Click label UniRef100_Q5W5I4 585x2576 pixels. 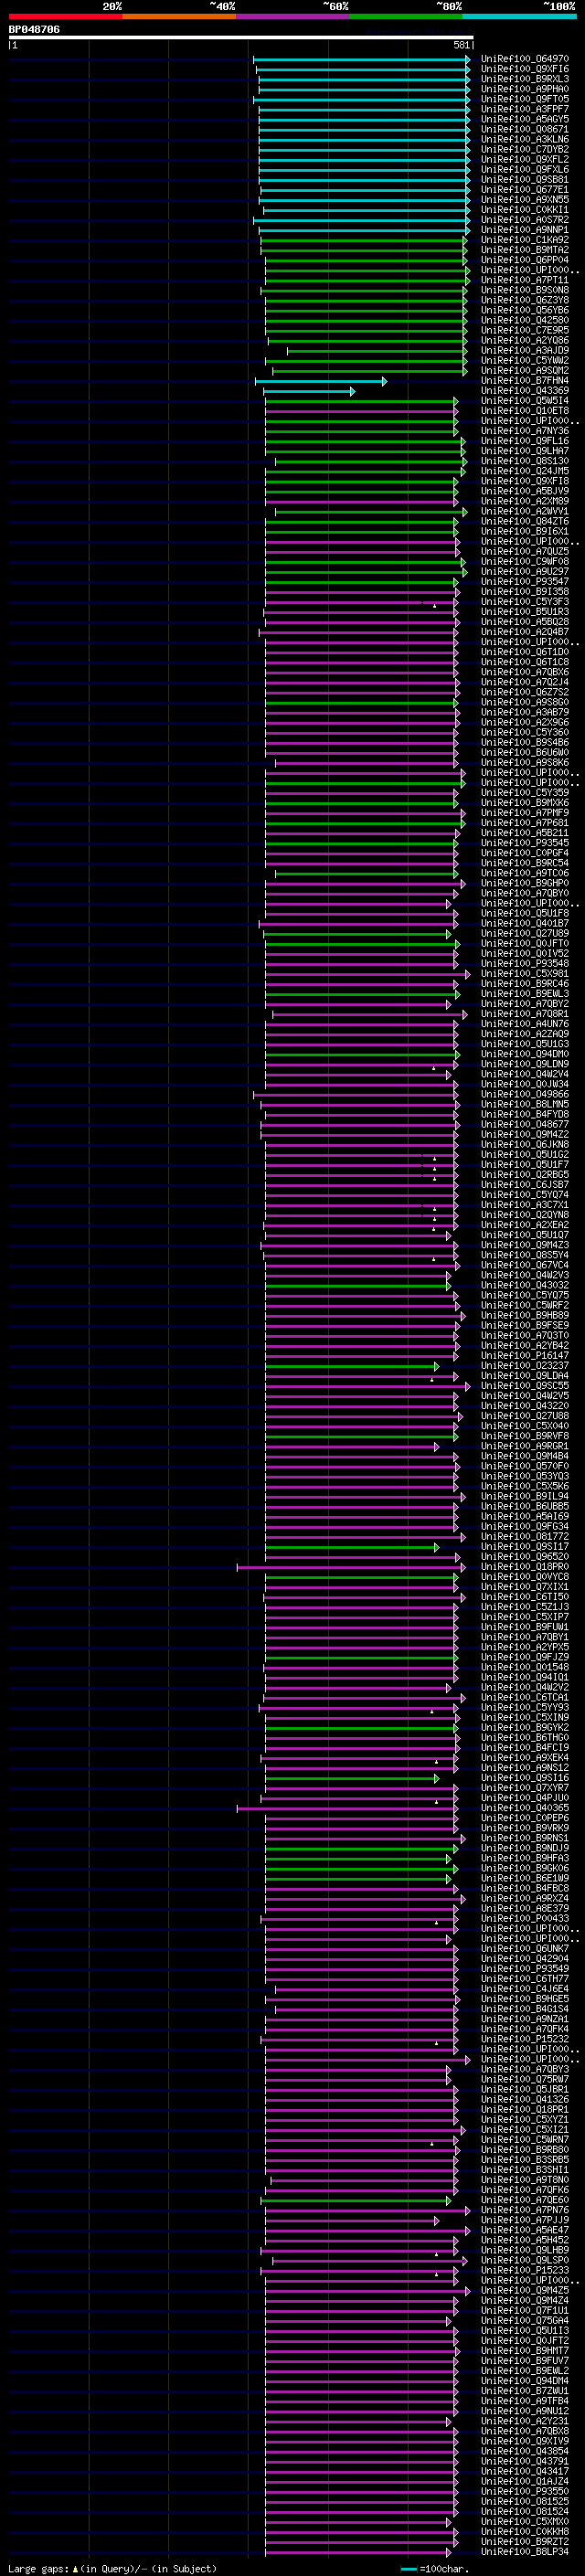[x=525, y=401]
